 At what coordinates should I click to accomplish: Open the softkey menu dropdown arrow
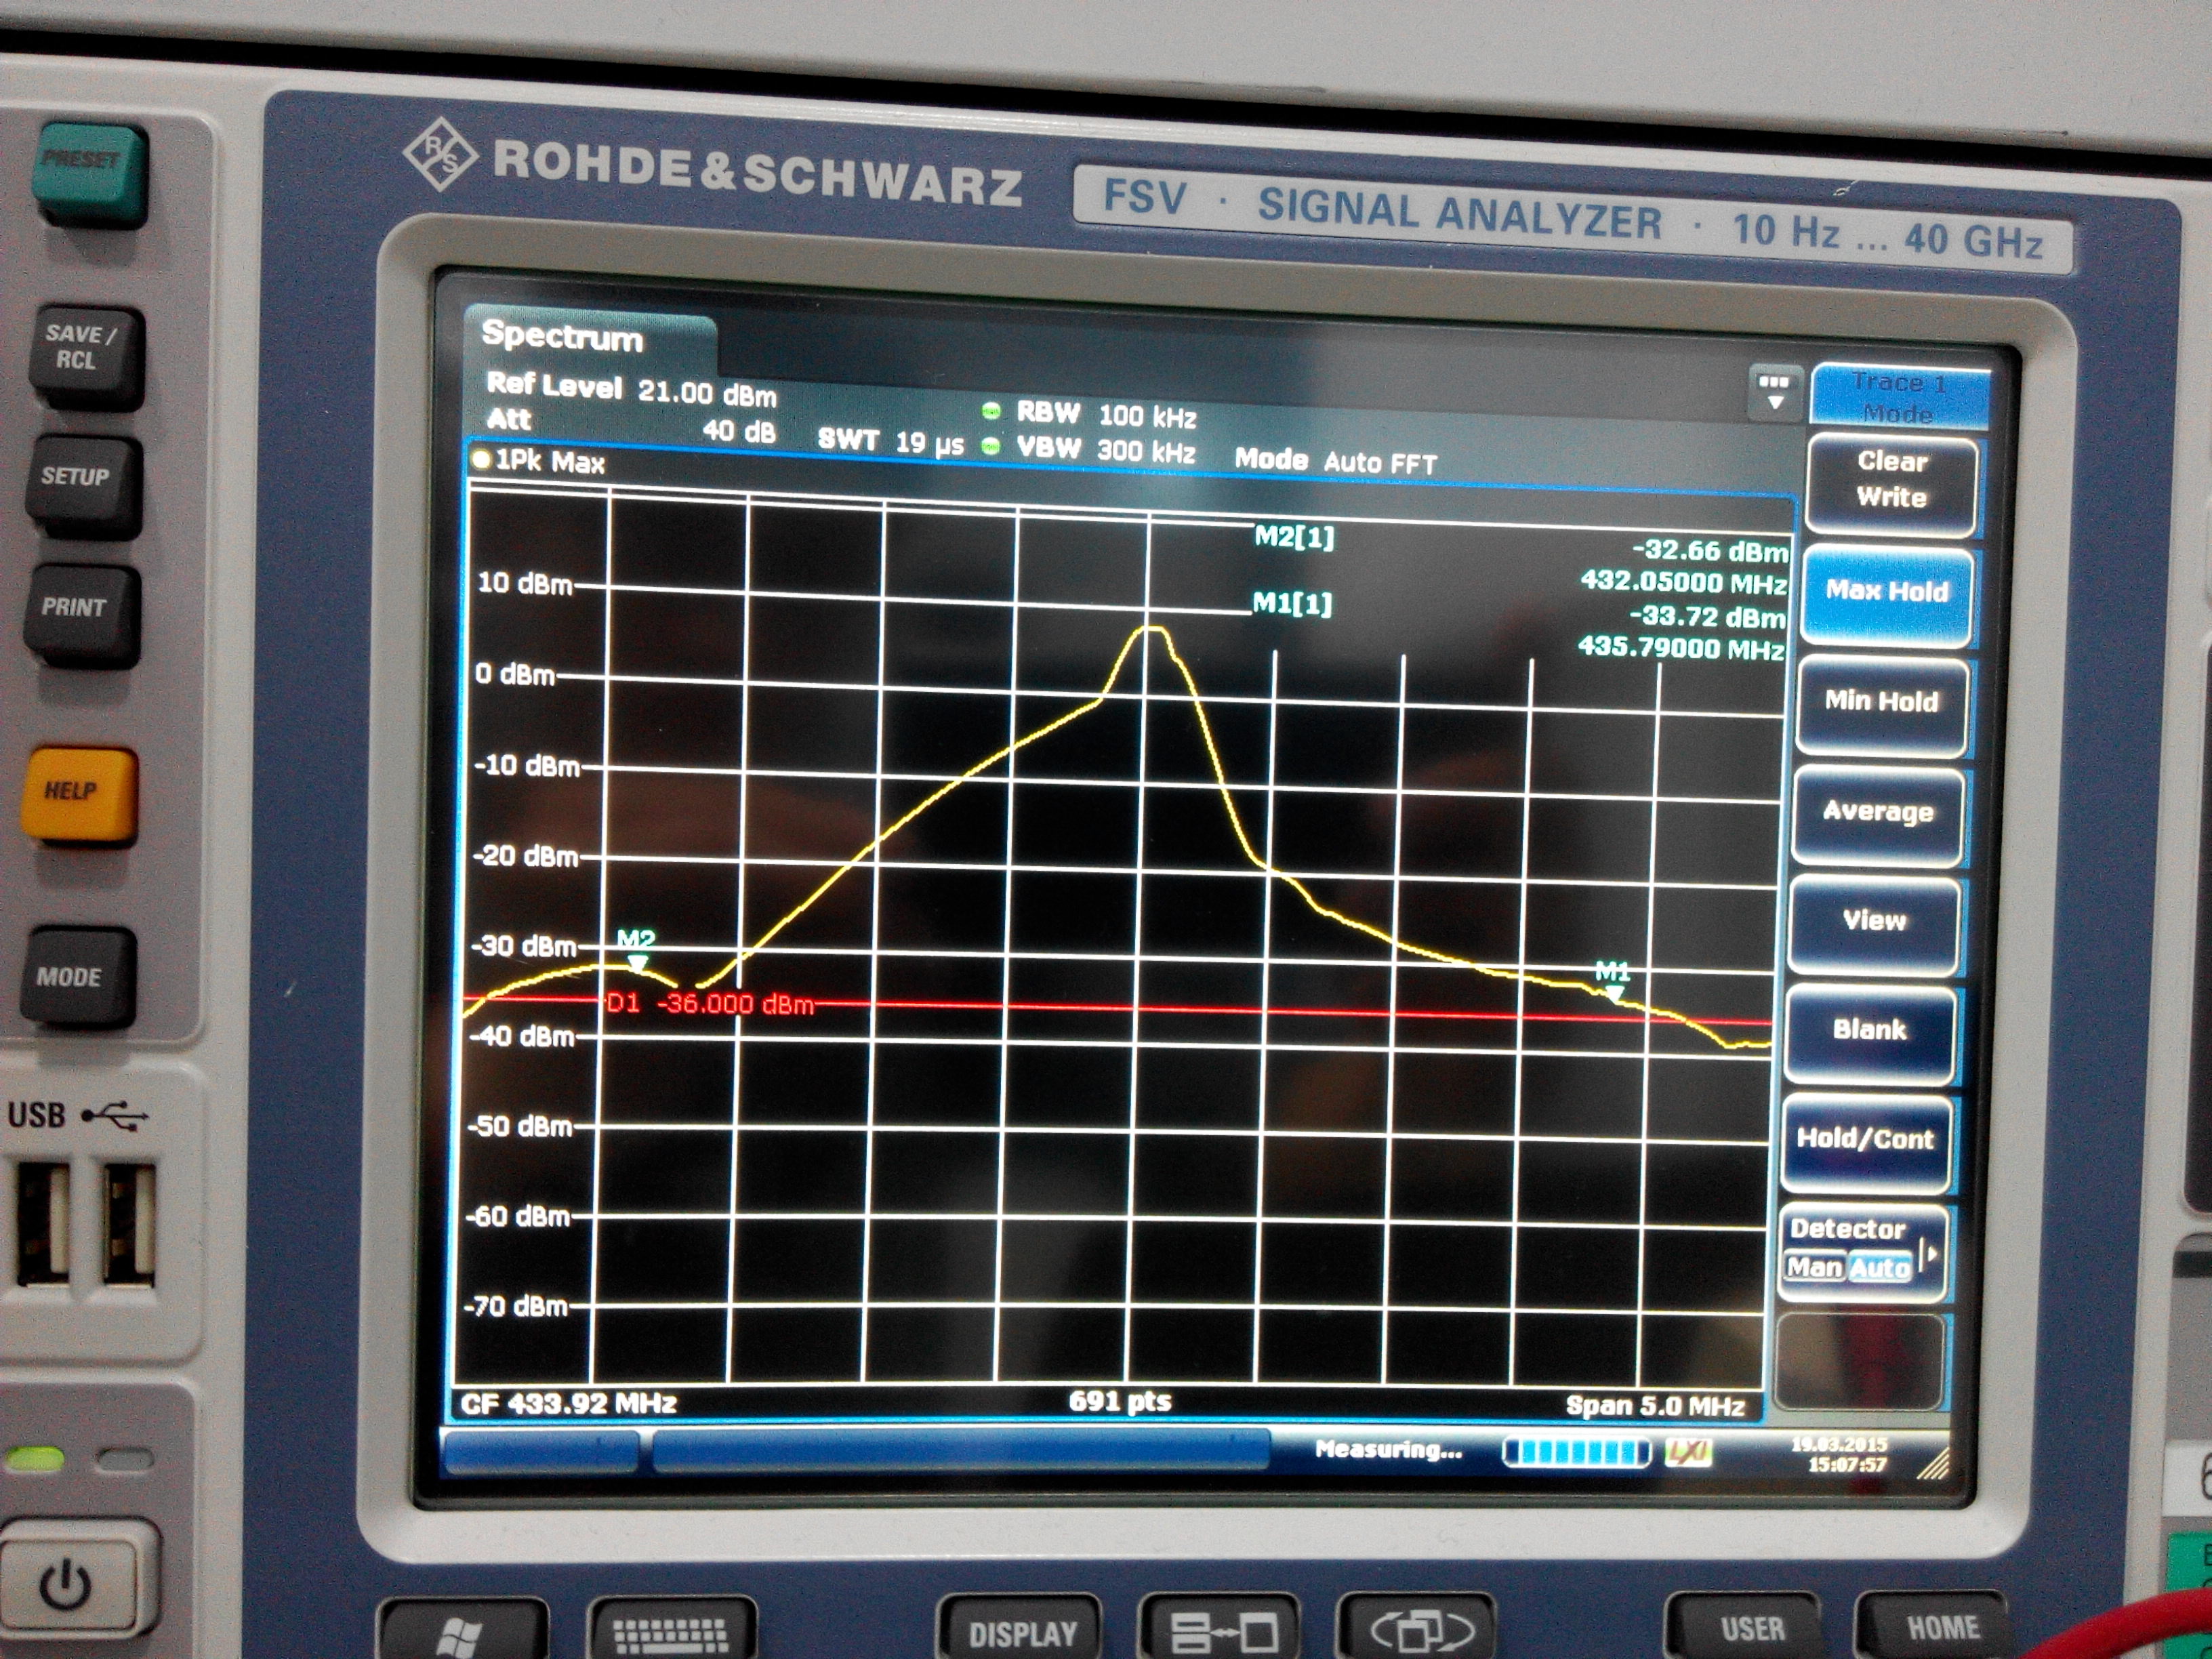1774,393
